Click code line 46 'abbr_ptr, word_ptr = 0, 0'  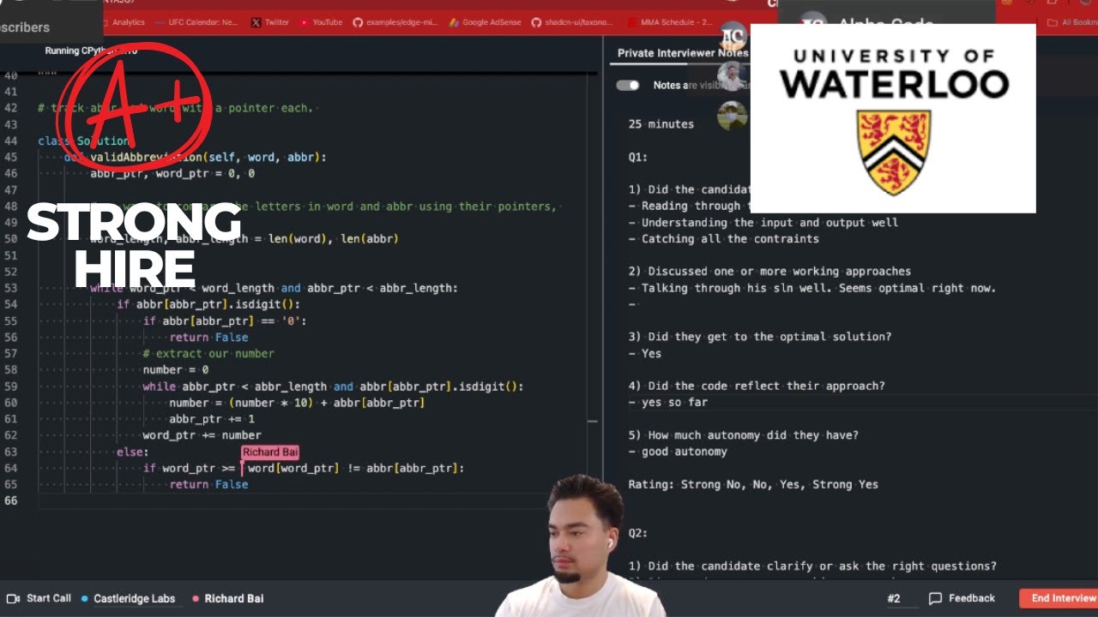click(172, 174)
